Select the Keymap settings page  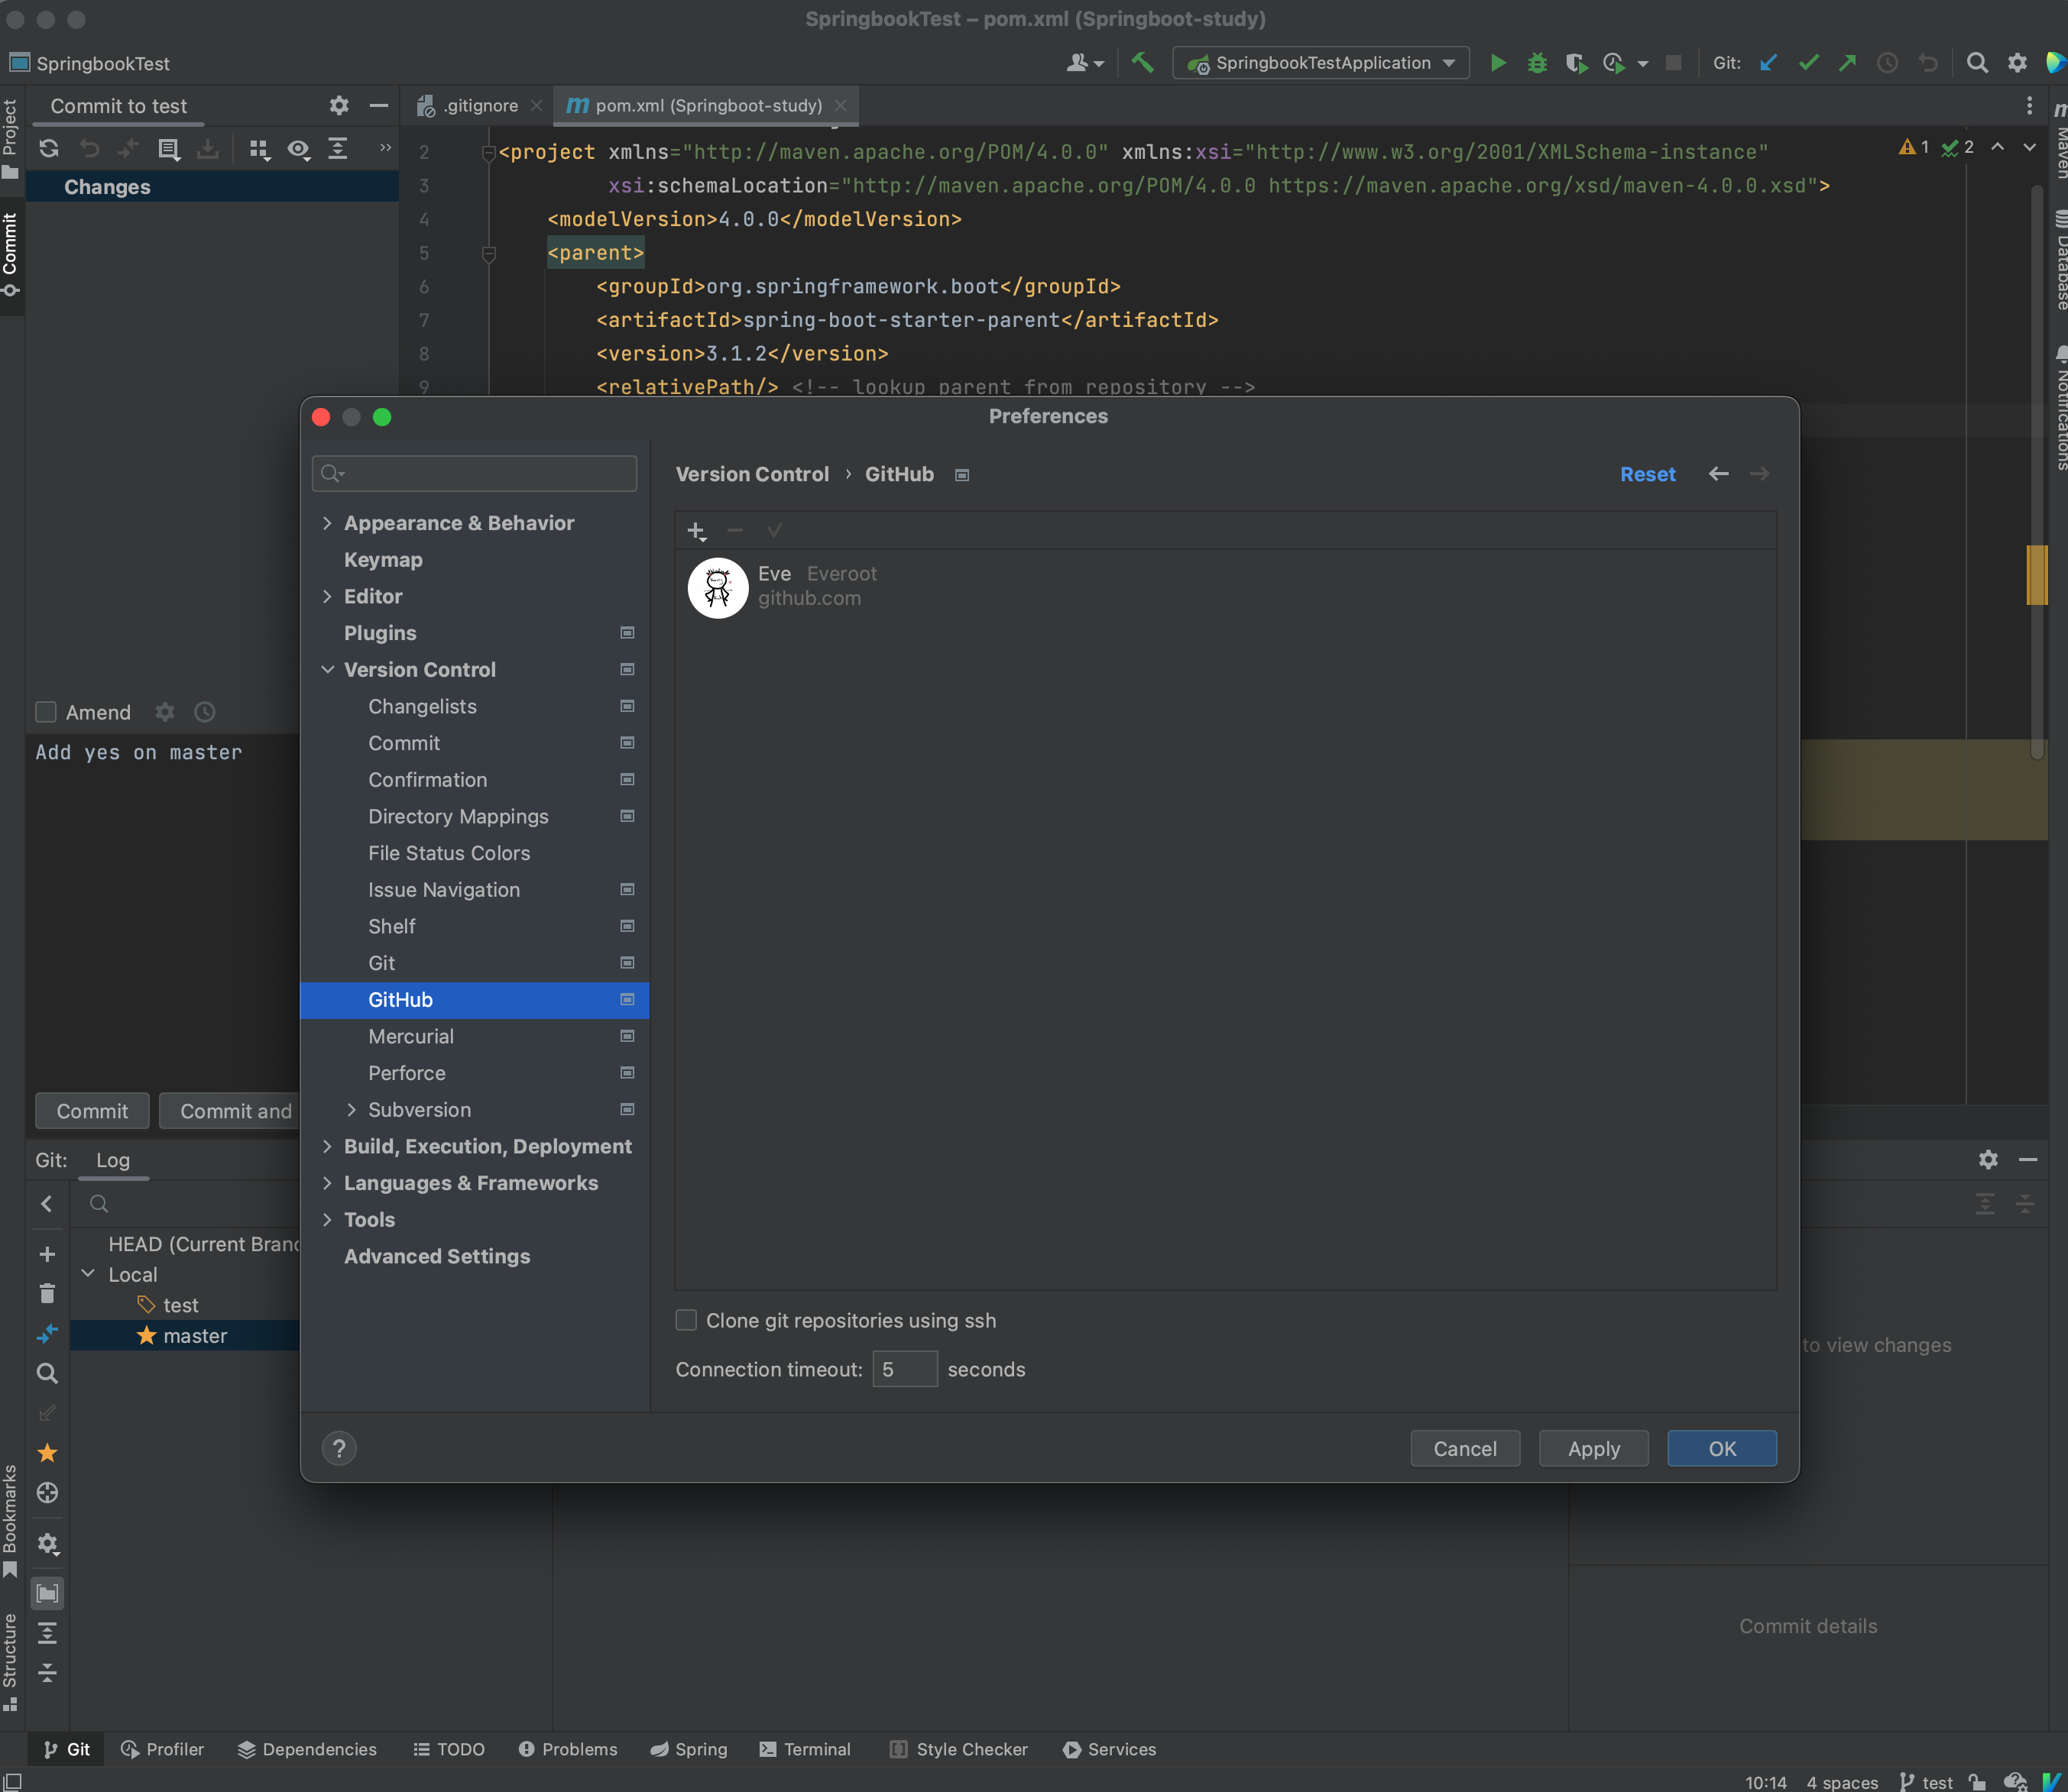[475, 560]
